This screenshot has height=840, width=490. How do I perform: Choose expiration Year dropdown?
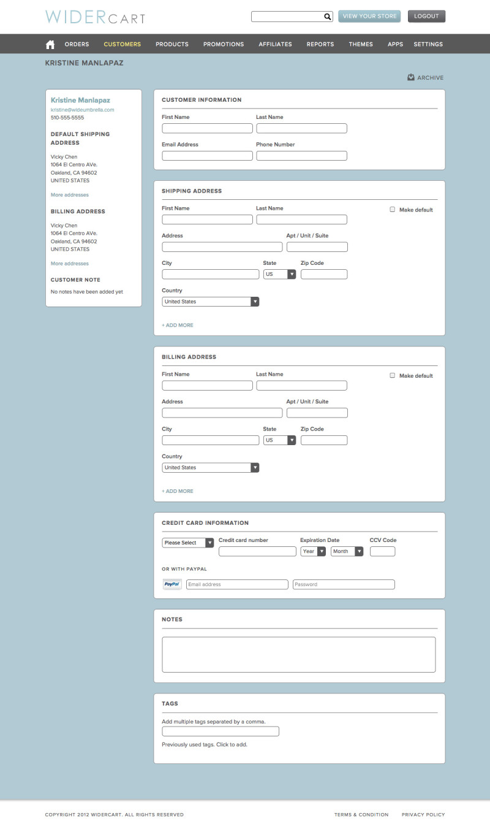tap(313, 551)
